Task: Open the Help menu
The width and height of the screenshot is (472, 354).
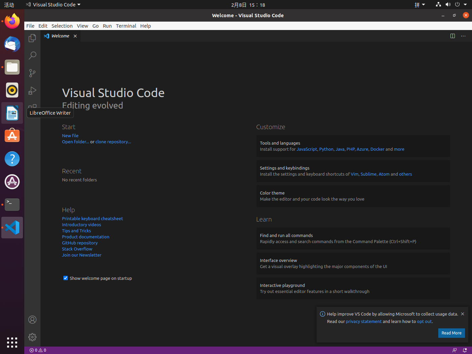Action: coord(146,26)
